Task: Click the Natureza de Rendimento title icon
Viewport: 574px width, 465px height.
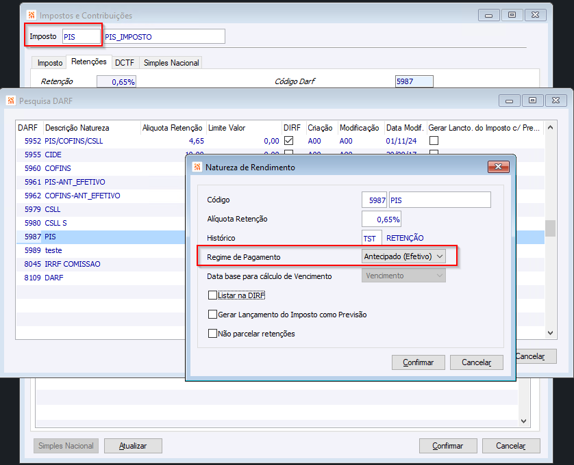Action: 197,167
